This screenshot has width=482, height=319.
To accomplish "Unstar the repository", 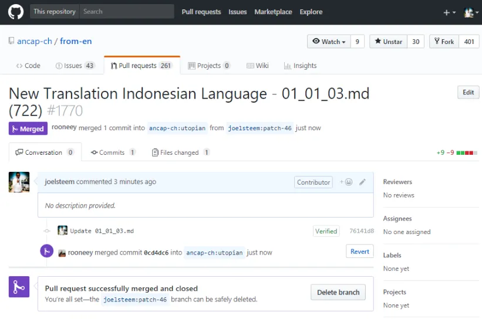I will click(x=388, y=42).
